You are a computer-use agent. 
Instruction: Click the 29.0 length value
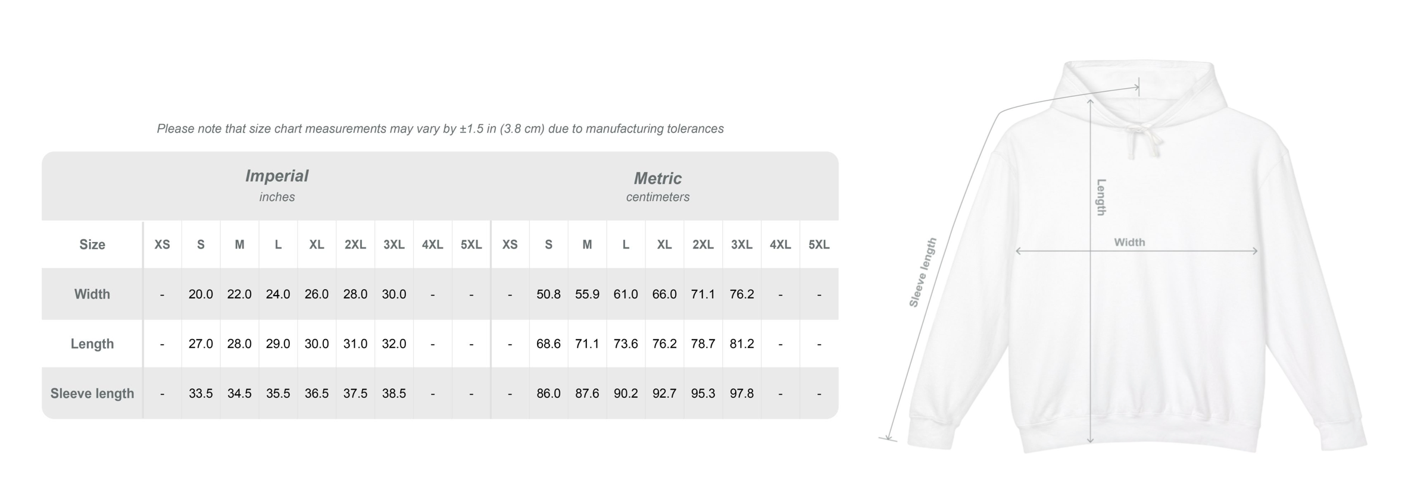pyautogui.click(x=278, y=344)
